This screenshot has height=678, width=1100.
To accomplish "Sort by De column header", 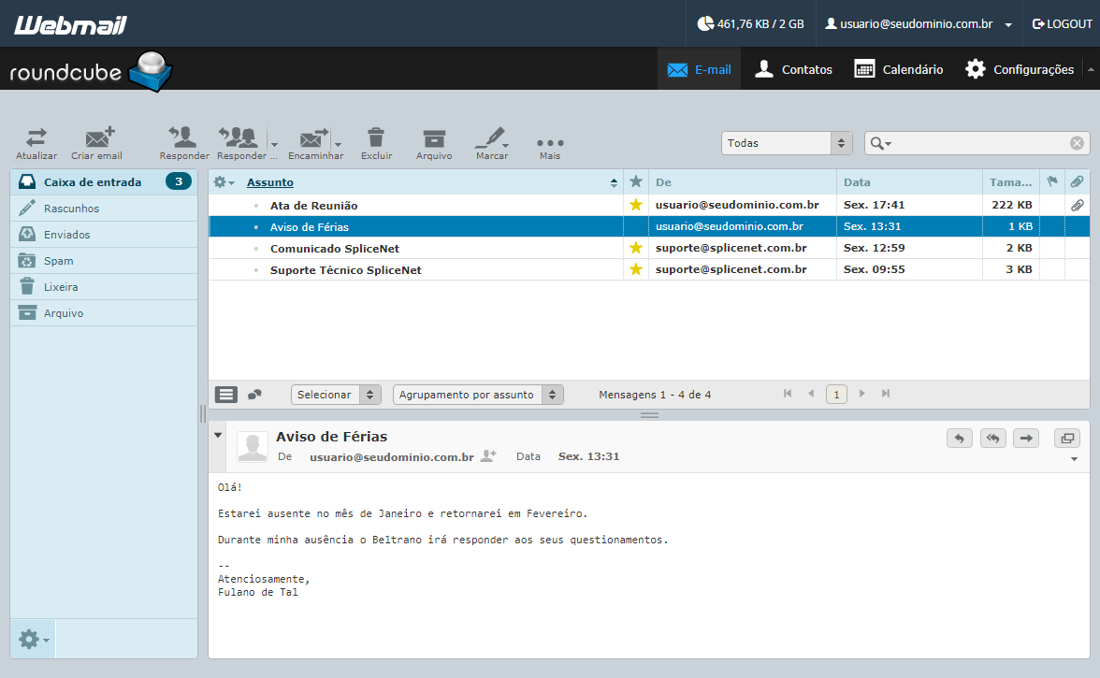I will tap(664, 182).
